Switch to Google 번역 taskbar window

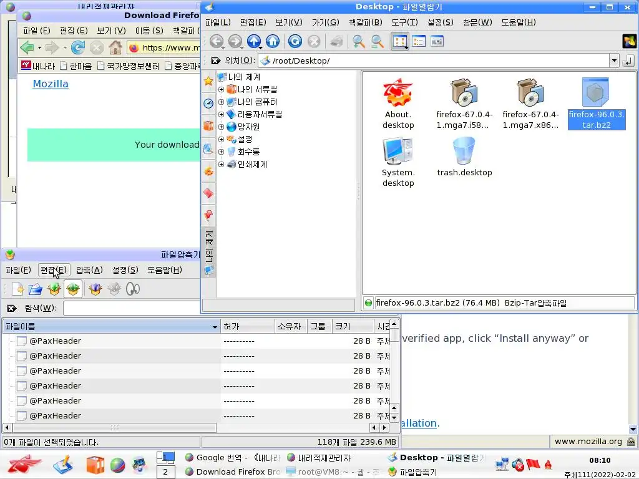[233, 458]
